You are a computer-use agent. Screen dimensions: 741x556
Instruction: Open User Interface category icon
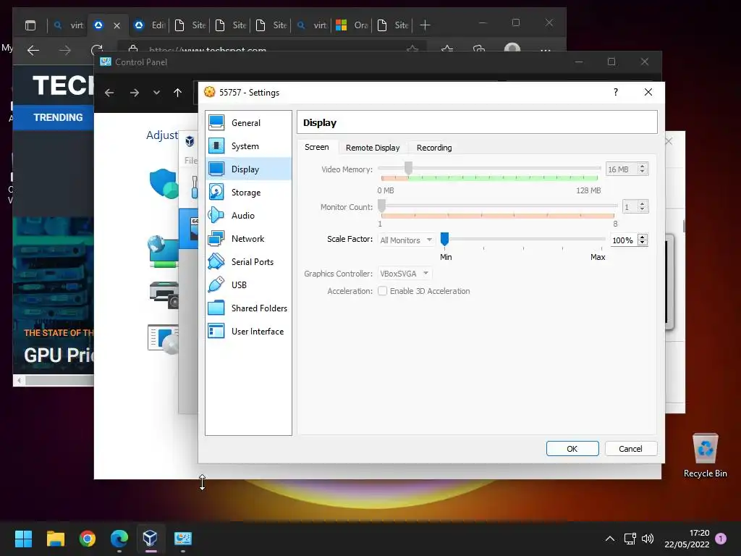click(216, 331)
